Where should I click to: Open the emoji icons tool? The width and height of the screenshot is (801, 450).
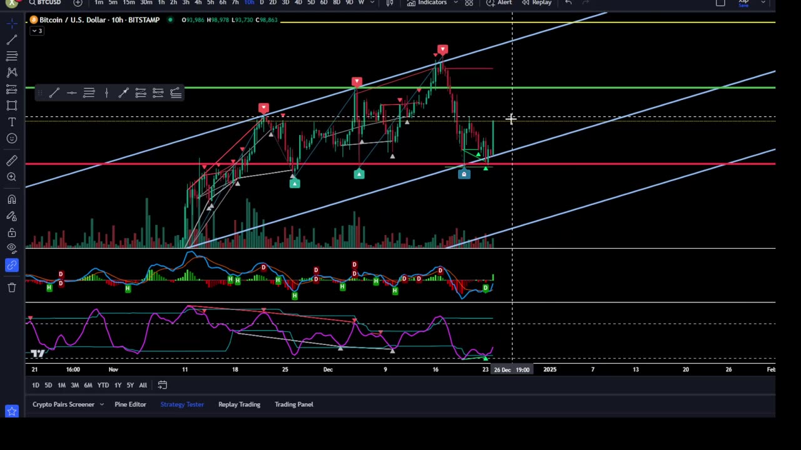coord(12,138)
